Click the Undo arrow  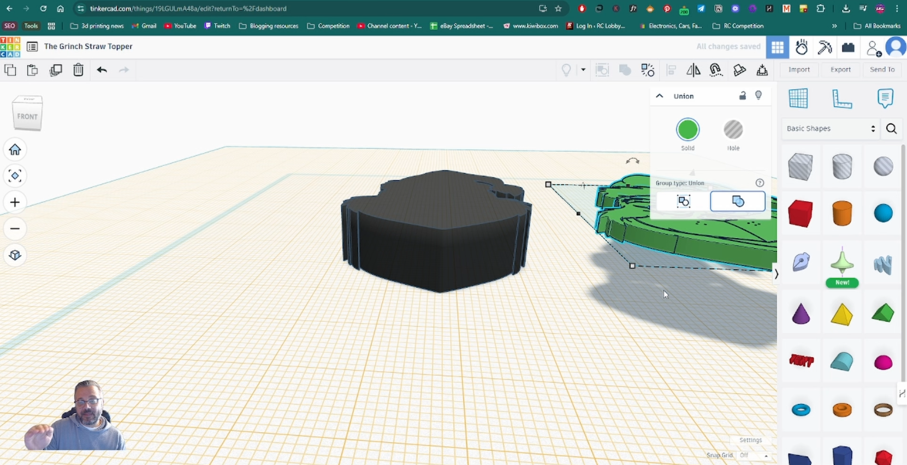(x=102, y=70)
